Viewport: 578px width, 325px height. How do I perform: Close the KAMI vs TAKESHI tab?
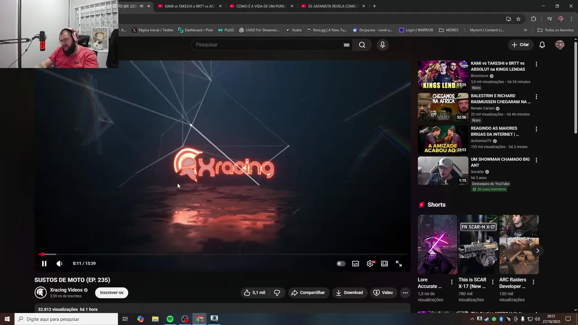point(220,6)
